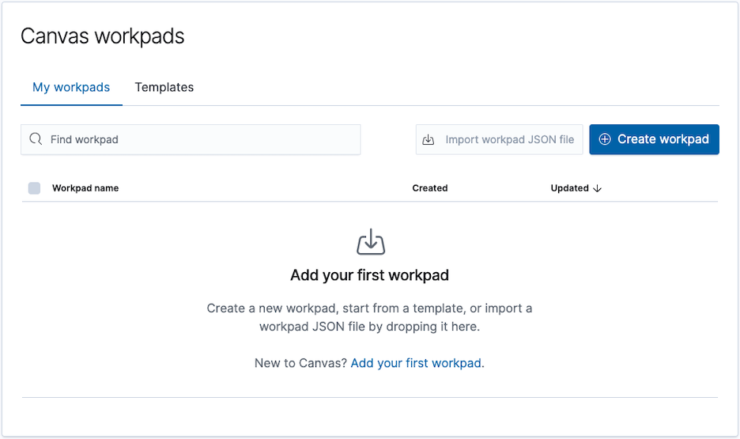
Task: Click the 'workpad JSON file by dropping it here' line
Action: tap(370, 326)
